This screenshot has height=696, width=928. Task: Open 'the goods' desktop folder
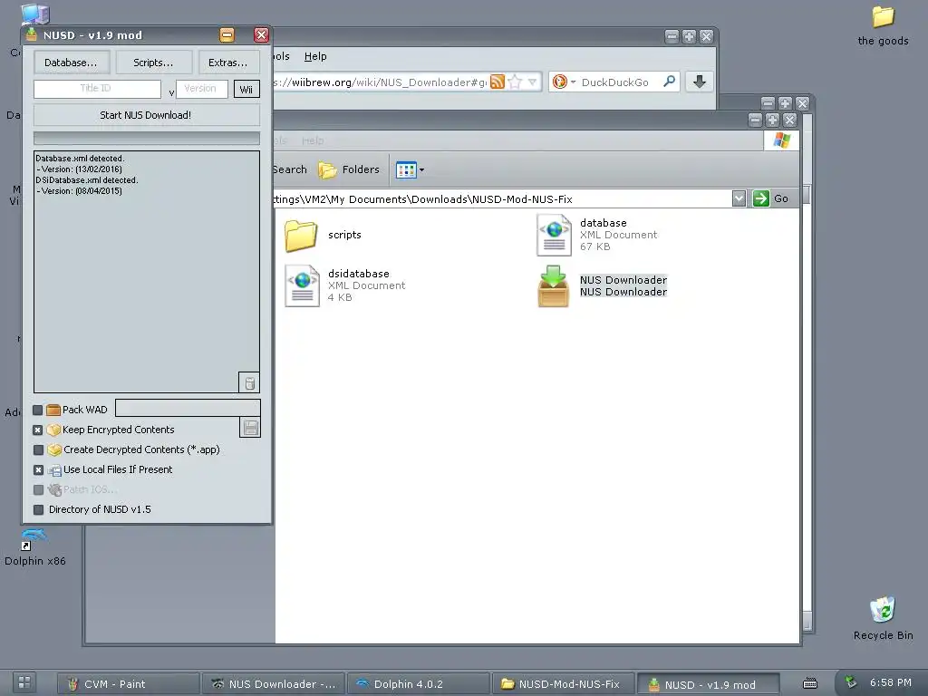tap(883, 25)
